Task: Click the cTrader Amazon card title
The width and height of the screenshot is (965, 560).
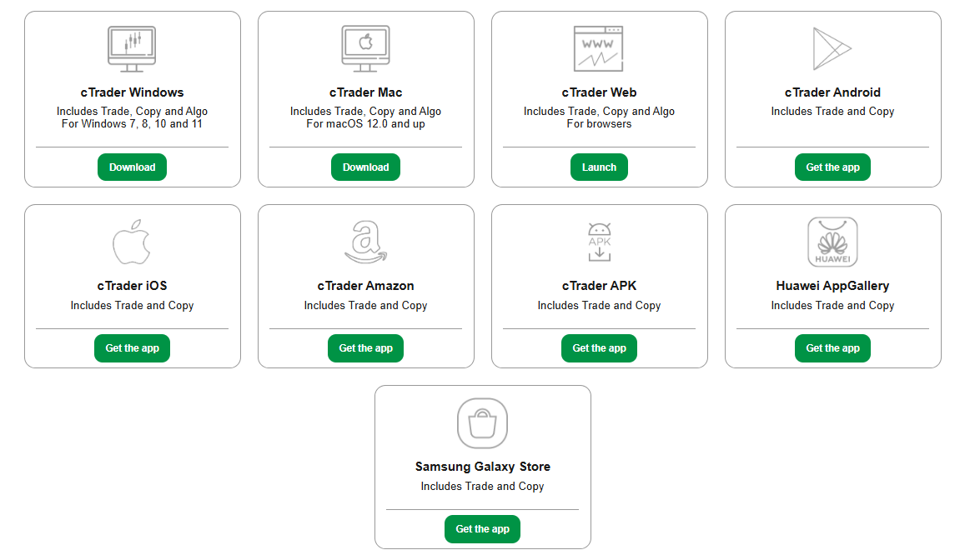Action: 365,285
